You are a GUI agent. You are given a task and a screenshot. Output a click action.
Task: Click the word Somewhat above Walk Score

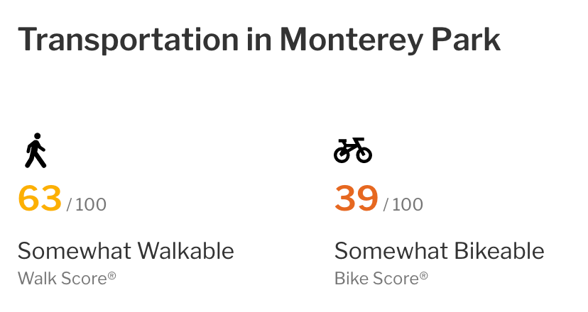tap(75, 250)
